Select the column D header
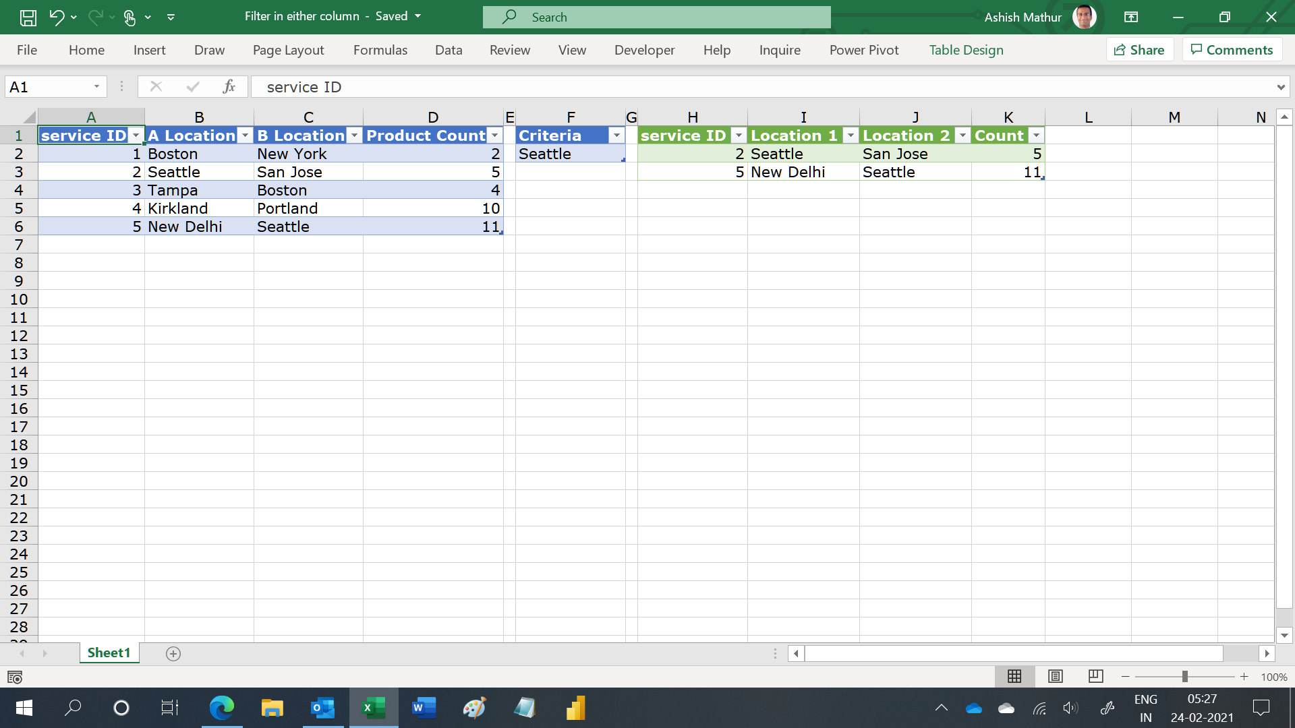 pyautogui.click(x=433, y=117)
